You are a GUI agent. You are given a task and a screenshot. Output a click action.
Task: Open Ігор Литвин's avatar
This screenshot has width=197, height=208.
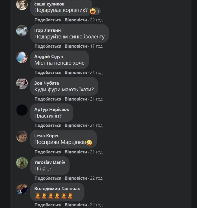[22, 31]
